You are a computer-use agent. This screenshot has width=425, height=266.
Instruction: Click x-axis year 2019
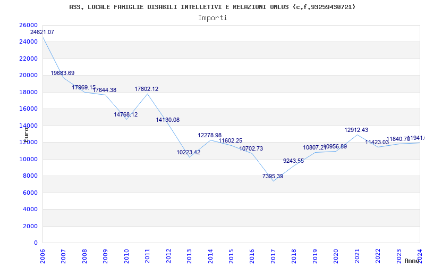pyautogui.click(x=315, y=256)
